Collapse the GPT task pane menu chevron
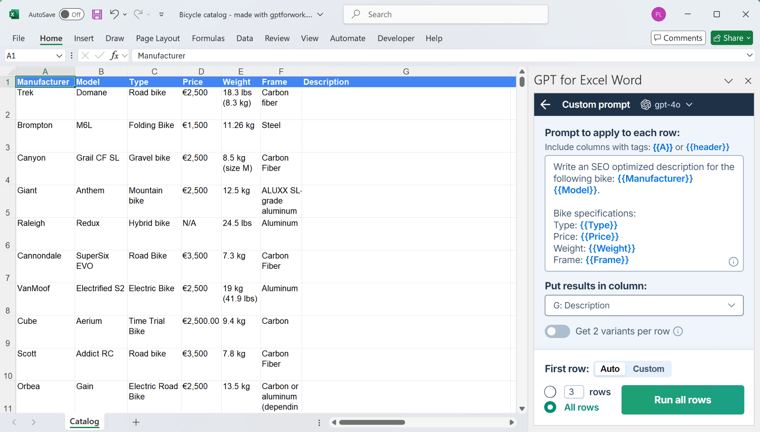 click(728, 81)
